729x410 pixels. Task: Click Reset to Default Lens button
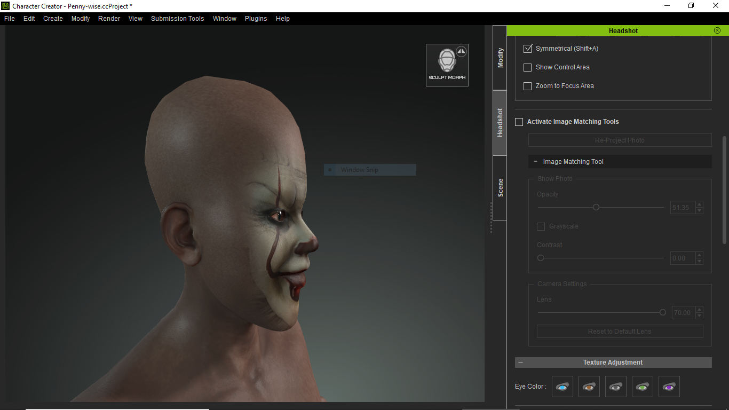point(620,332)
